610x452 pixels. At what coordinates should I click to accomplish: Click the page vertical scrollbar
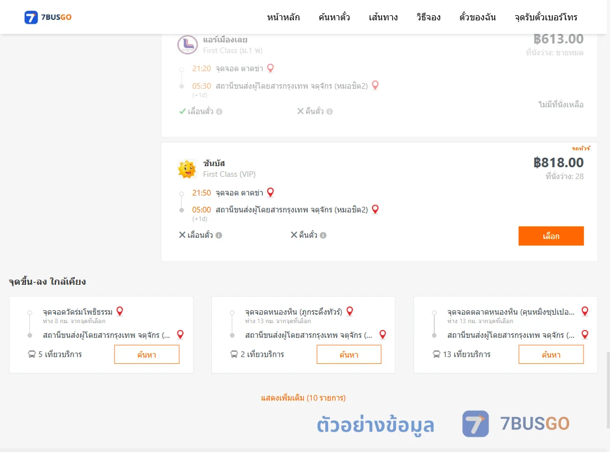pyautogui.click(x=608, y=389)
